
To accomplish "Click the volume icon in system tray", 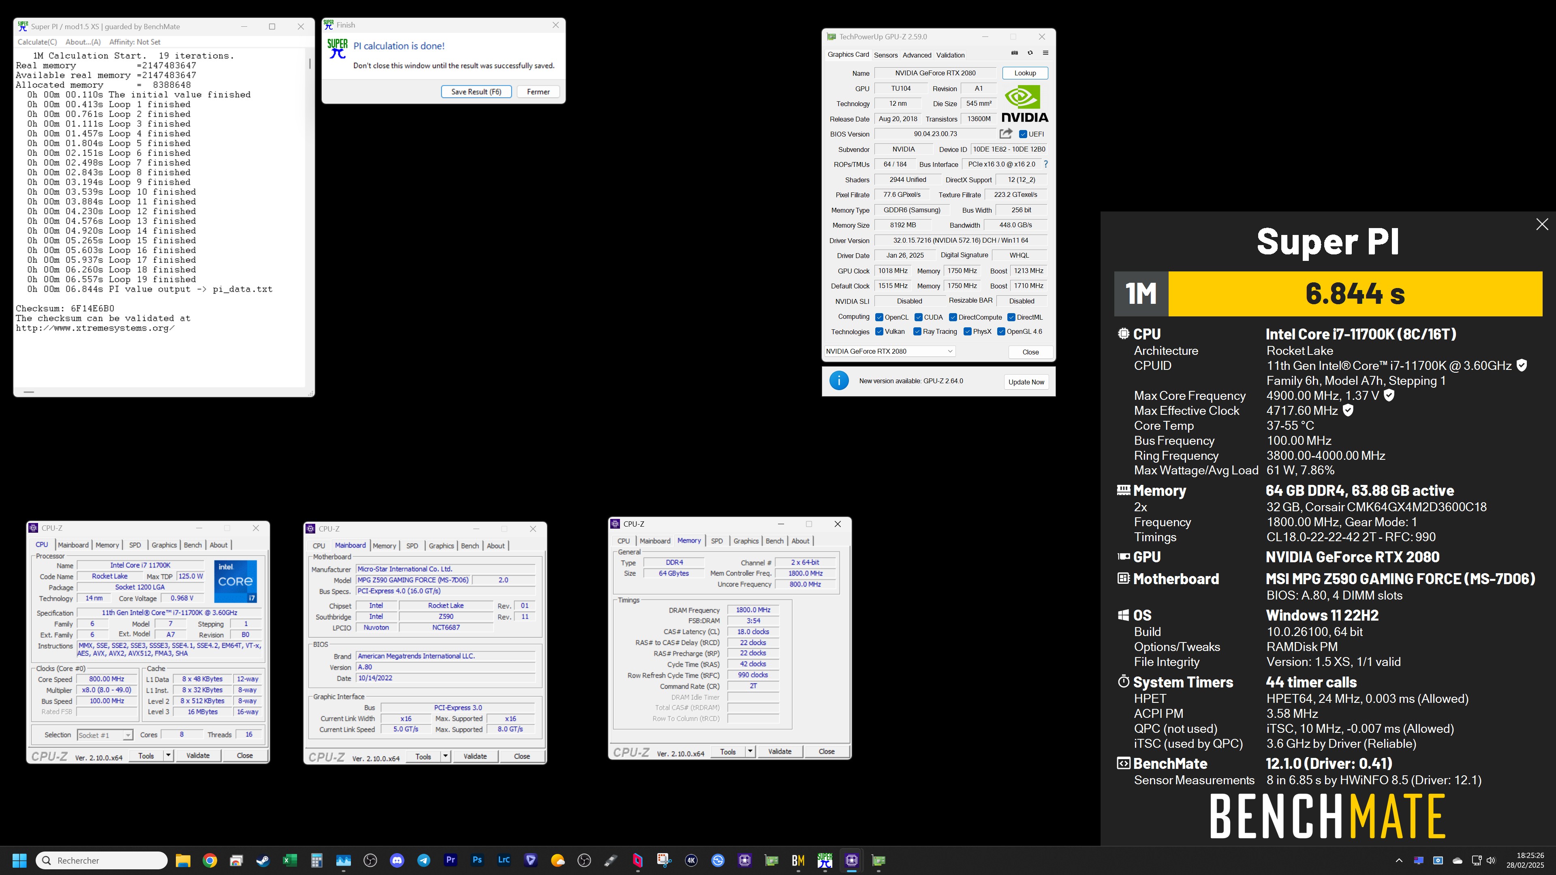I will pos(1491,860).
